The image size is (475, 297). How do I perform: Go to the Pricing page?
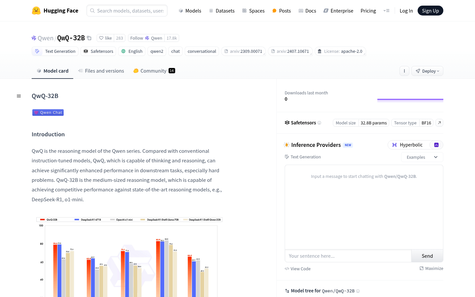click(368, 11)
